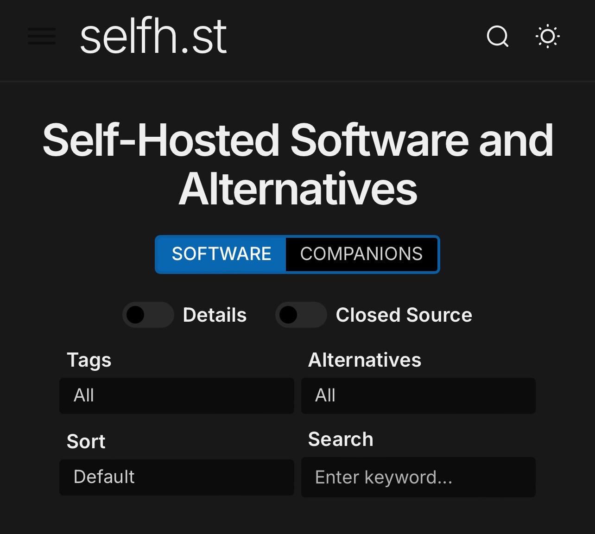Click the 'All' value under Tags

pyautogui.click(x=84, y=395)
